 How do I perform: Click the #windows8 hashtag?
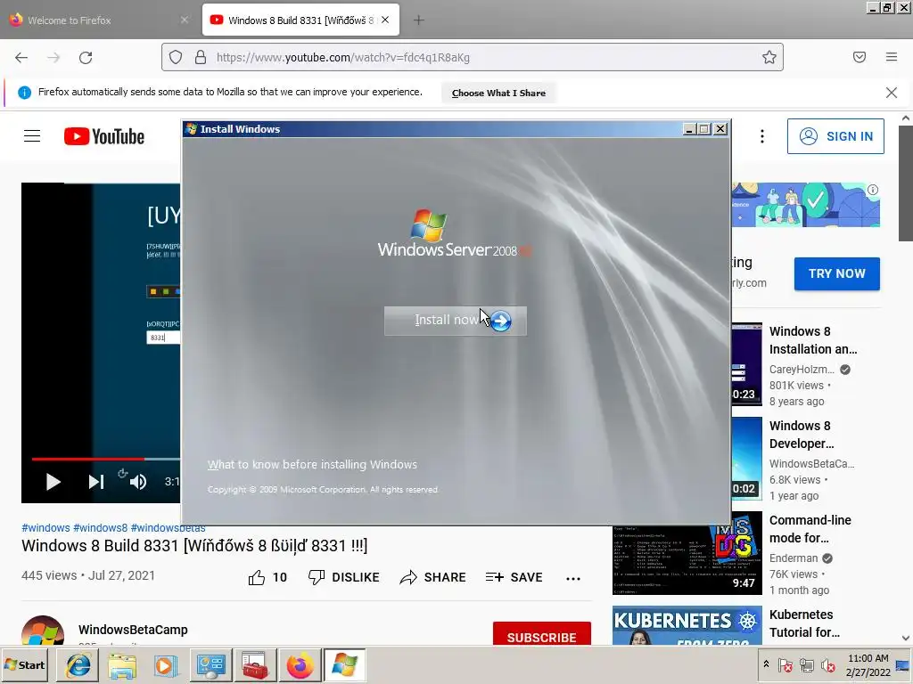(100, 528)
